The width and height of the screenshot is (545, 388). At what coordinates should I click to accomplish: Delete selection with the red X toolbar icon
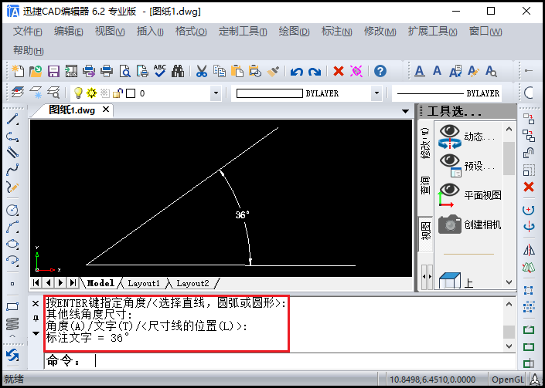coord(339,72)
